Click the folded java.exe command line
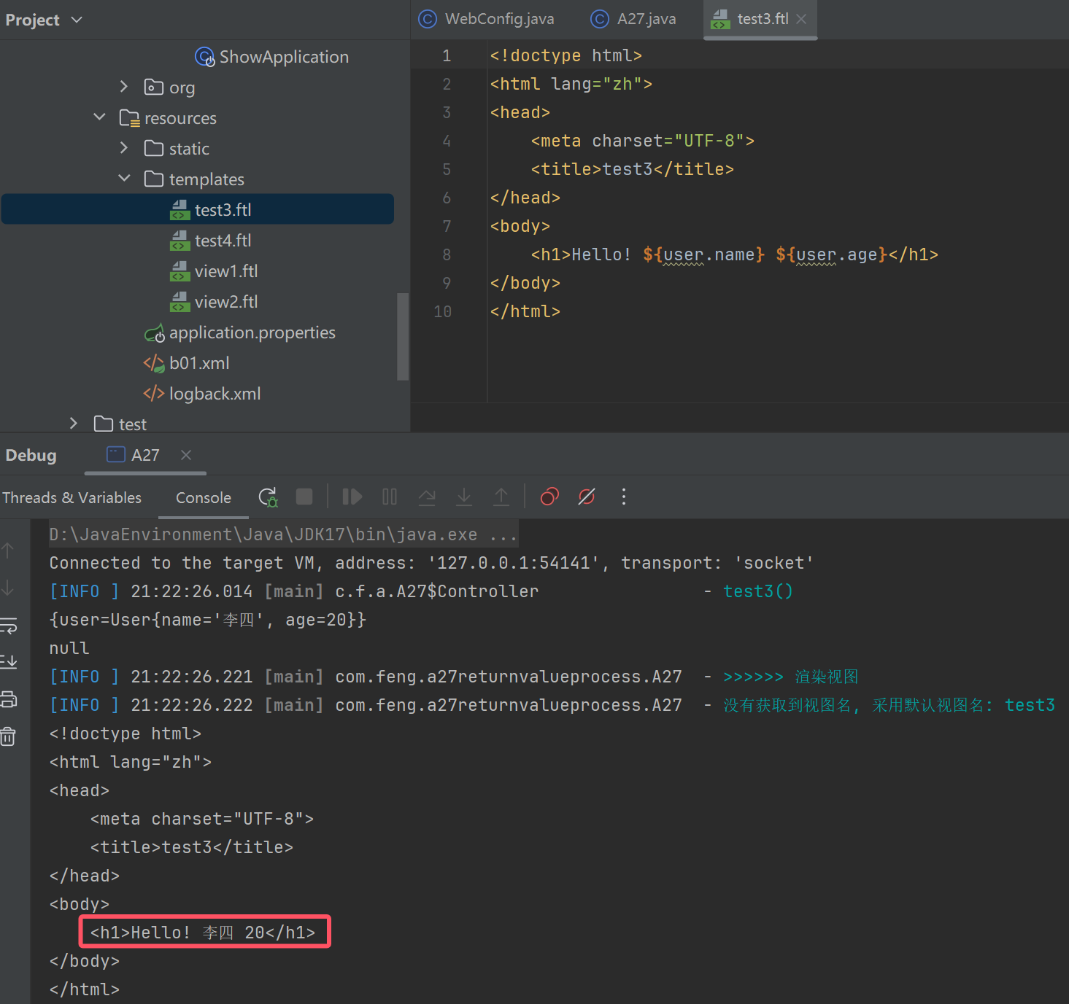 283,534
